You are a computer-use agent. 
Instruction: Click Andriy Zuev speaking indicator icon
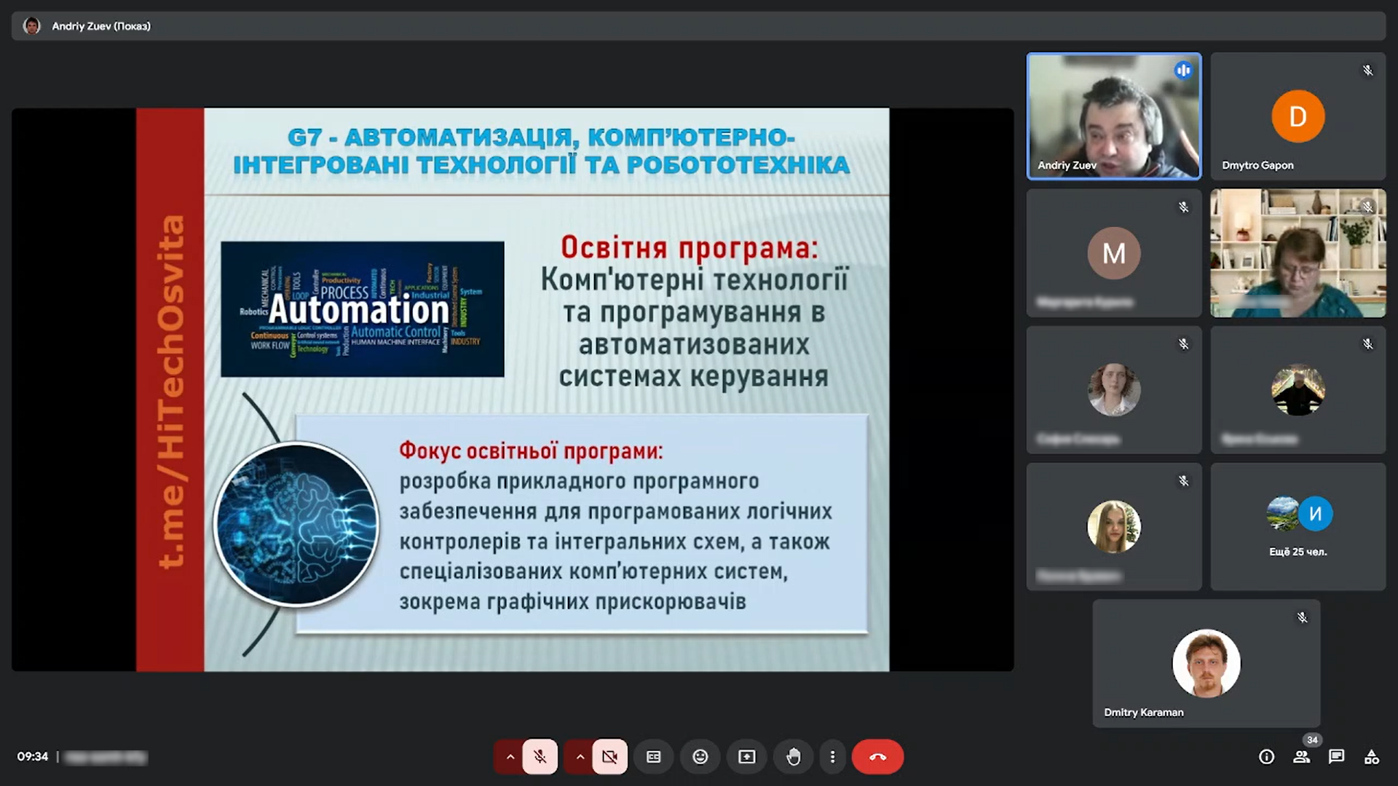[1182, 71]
